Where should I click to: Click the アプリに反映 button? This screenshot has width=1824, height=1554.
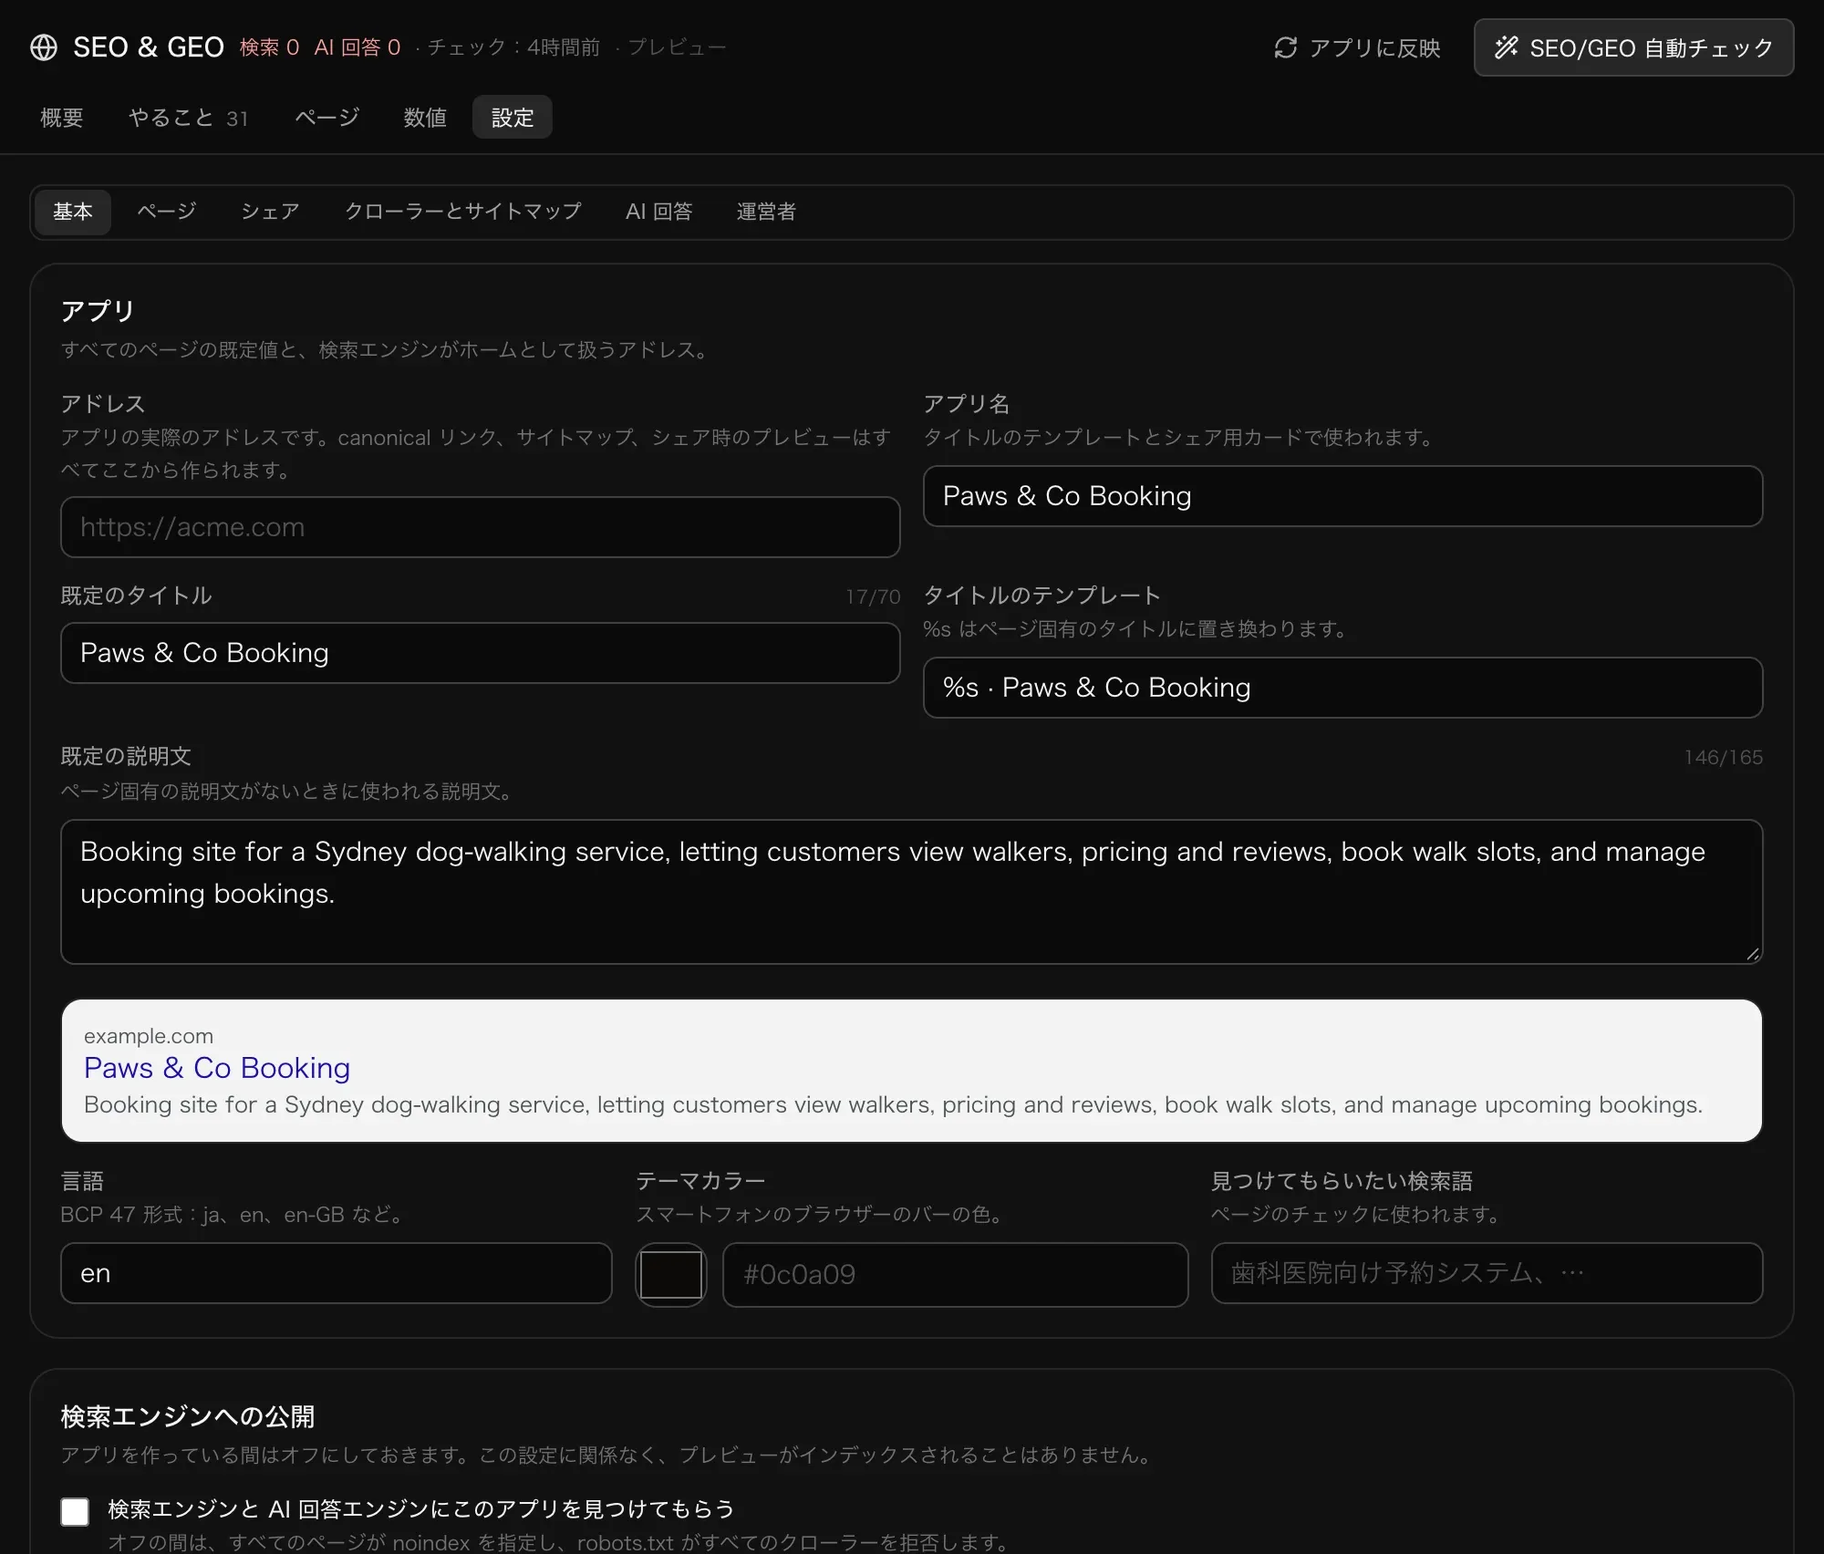pos(1357,47)
